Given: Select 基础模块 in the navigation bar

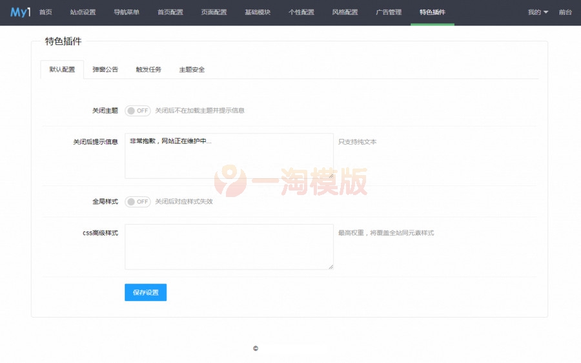Looking at the screenshot, I should [x=258, y=12].
